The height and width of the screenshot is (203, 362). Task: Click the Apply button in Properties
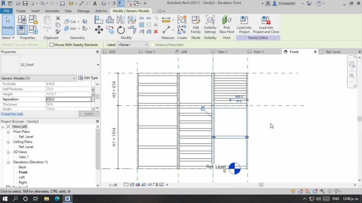tap(89, 114)
